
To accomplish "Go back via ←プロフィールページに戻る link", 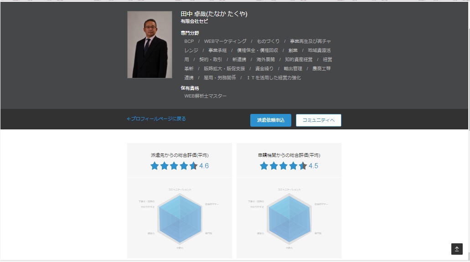I will pyautogui.click(x=156, y=119).
